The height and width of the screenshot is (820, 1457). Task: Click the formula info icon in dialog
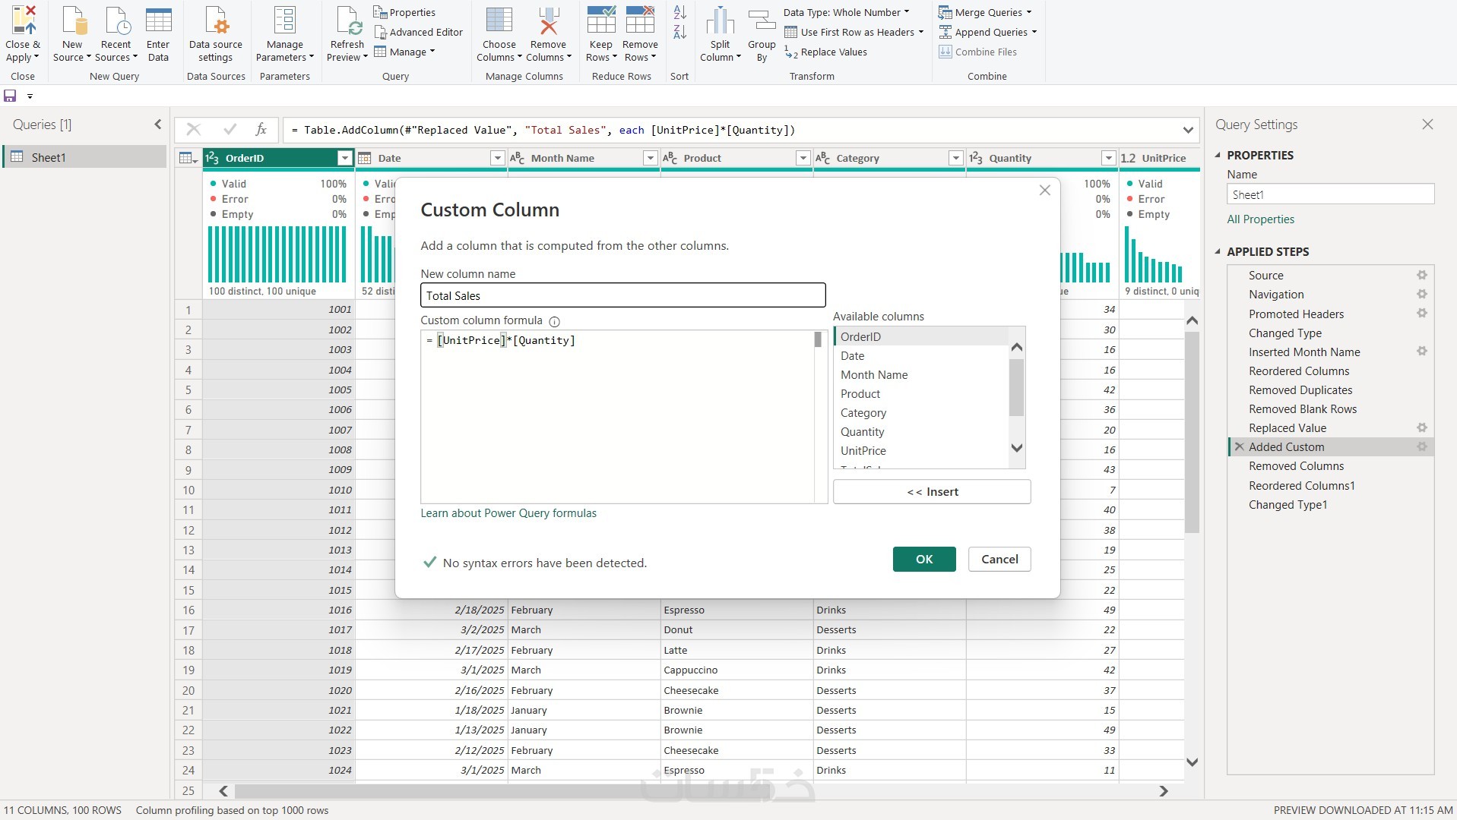554,321
